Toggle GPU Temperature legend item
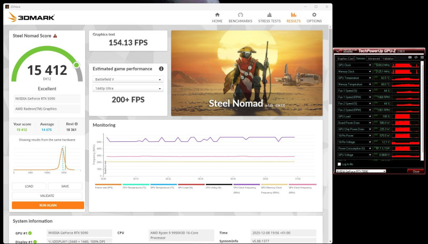428x244 pixels. click(164, 186)
